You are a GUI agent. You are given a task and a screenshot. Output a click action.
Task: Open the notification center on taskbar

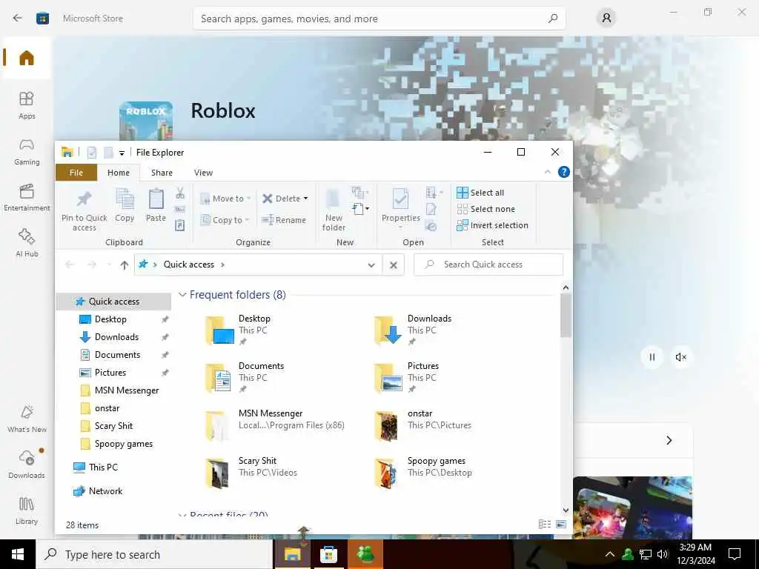click(x=735, y=554)
